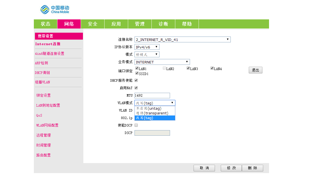Open 组播VLAN settings

42,82
